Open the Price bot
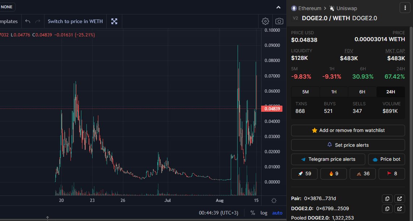The height and width of the screenshot is (221, 413). coord(386,159)
